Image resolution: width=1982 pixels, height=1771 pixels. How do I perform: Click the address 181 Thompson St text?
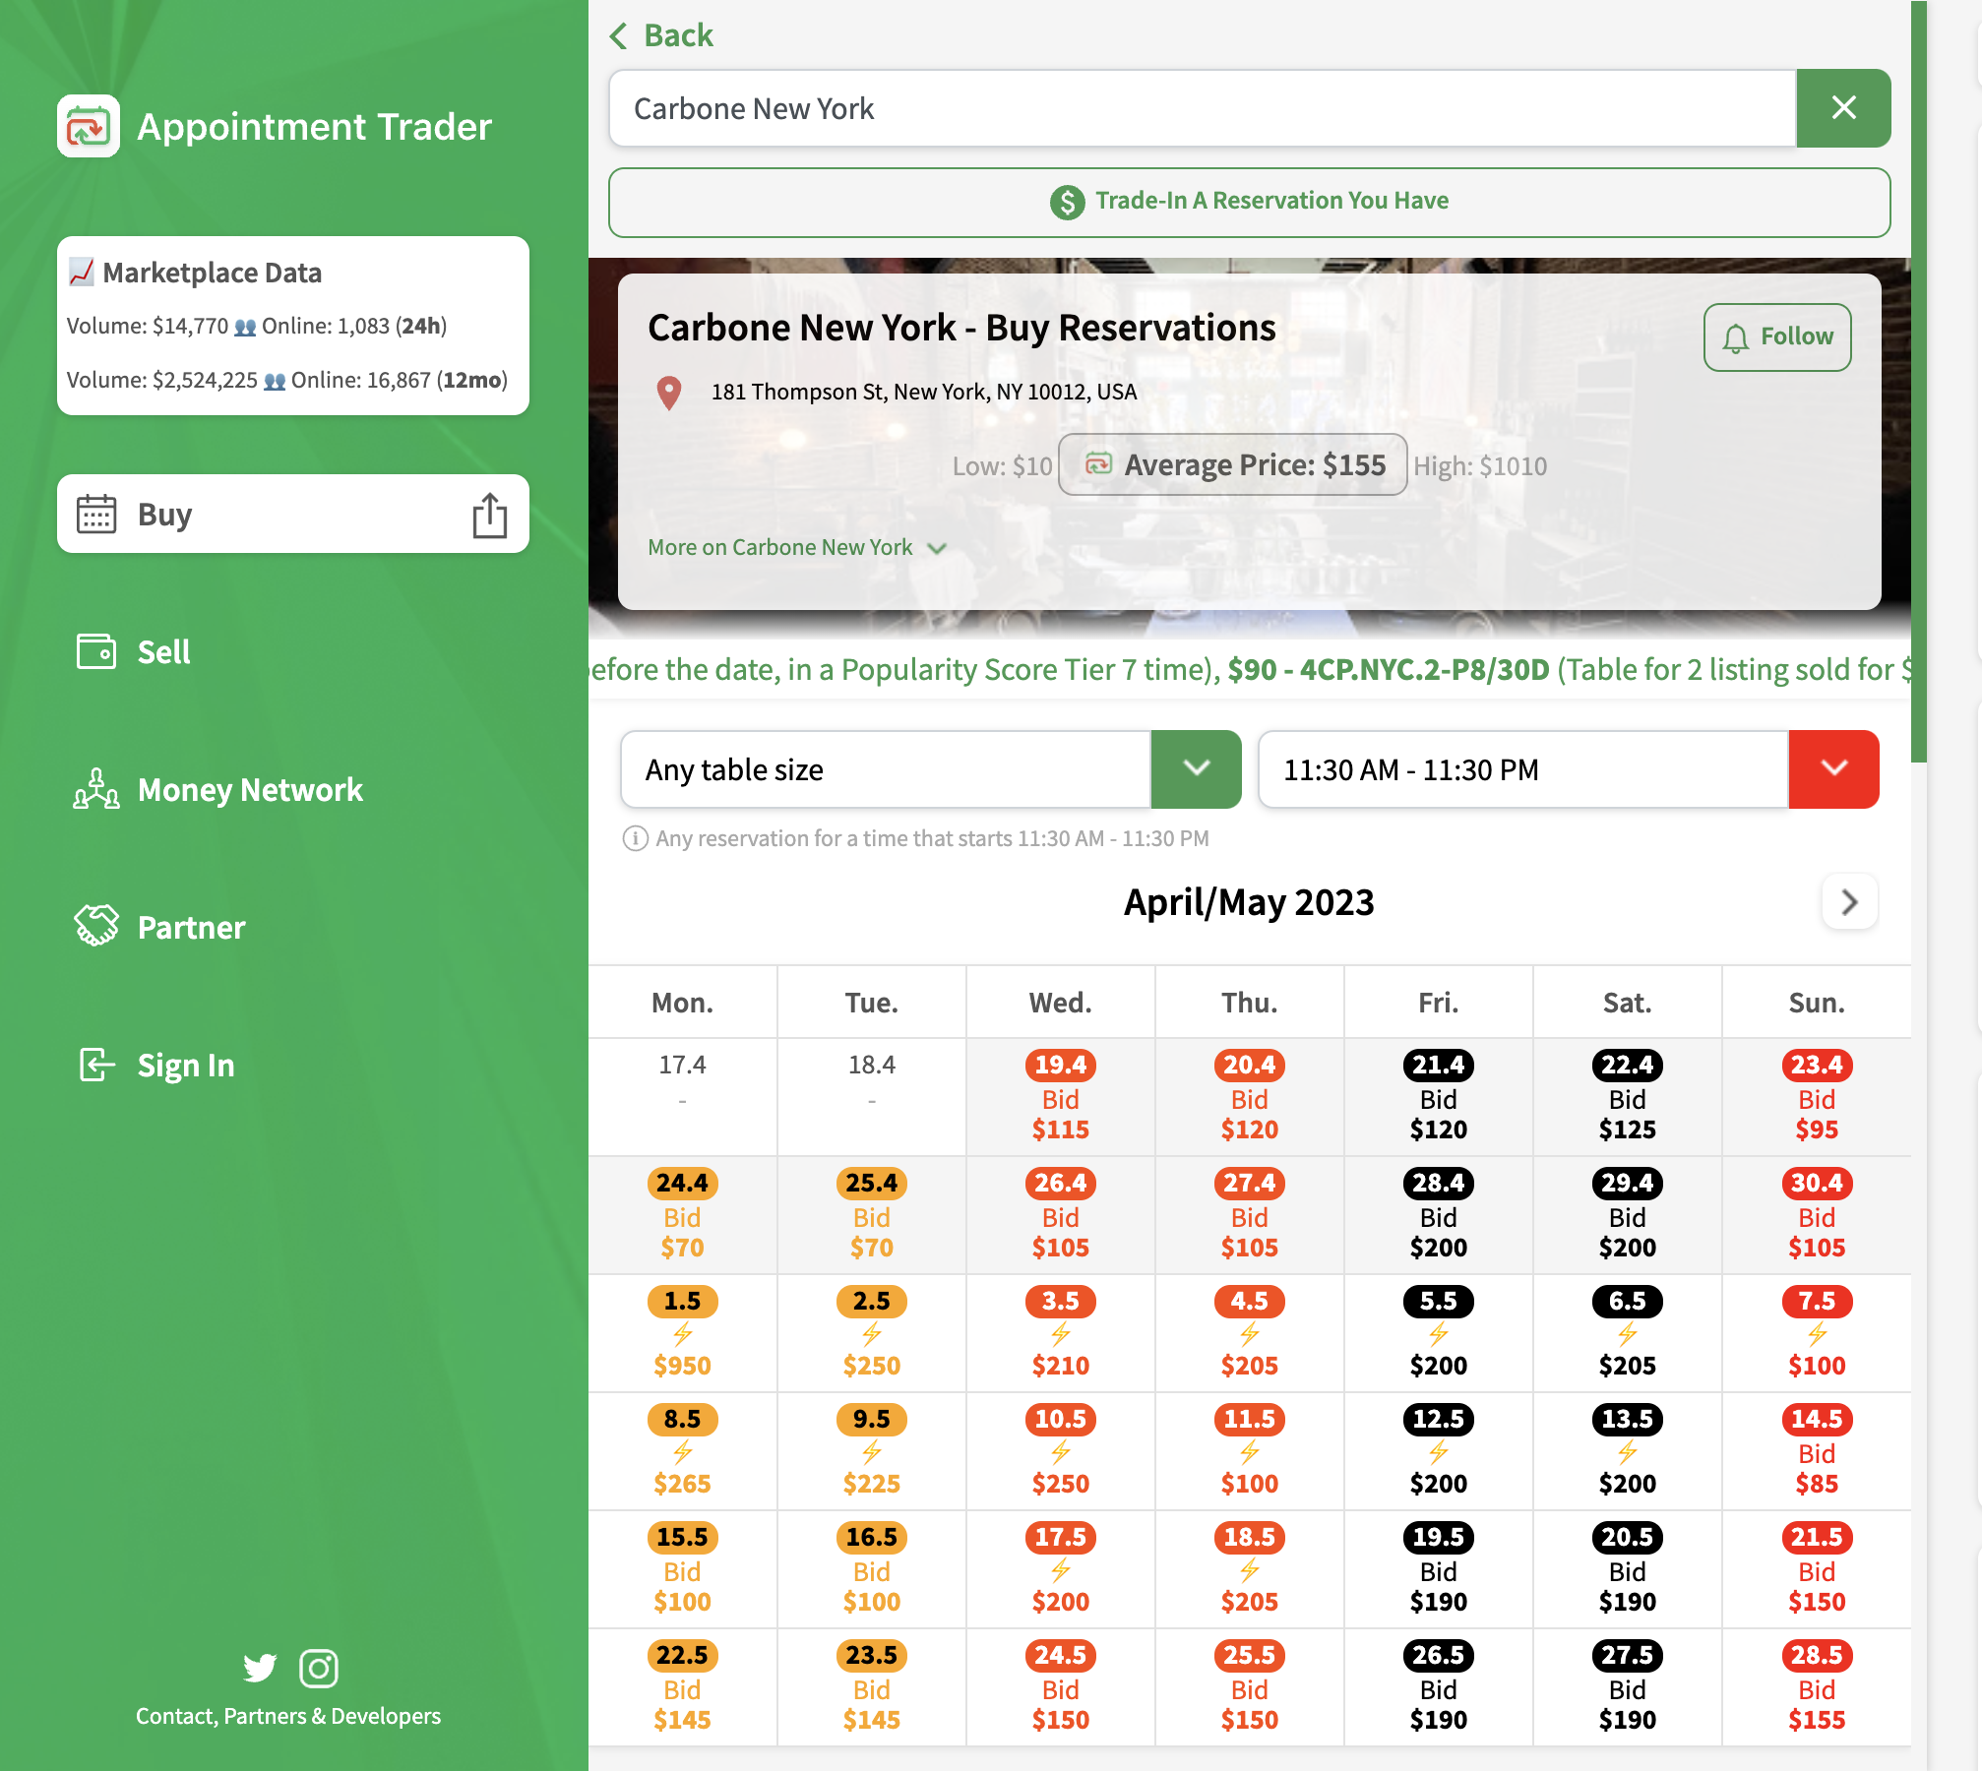[x=924, y=393]
